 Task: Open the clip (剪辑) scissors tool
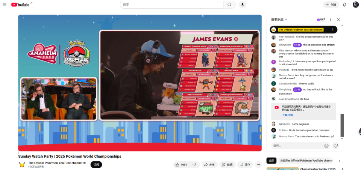(227, 164)
